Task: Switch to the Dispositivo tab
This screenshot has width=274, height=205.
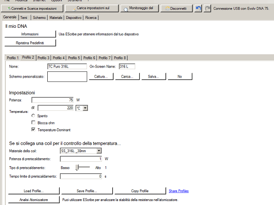Action: click(x=73, y=18)
